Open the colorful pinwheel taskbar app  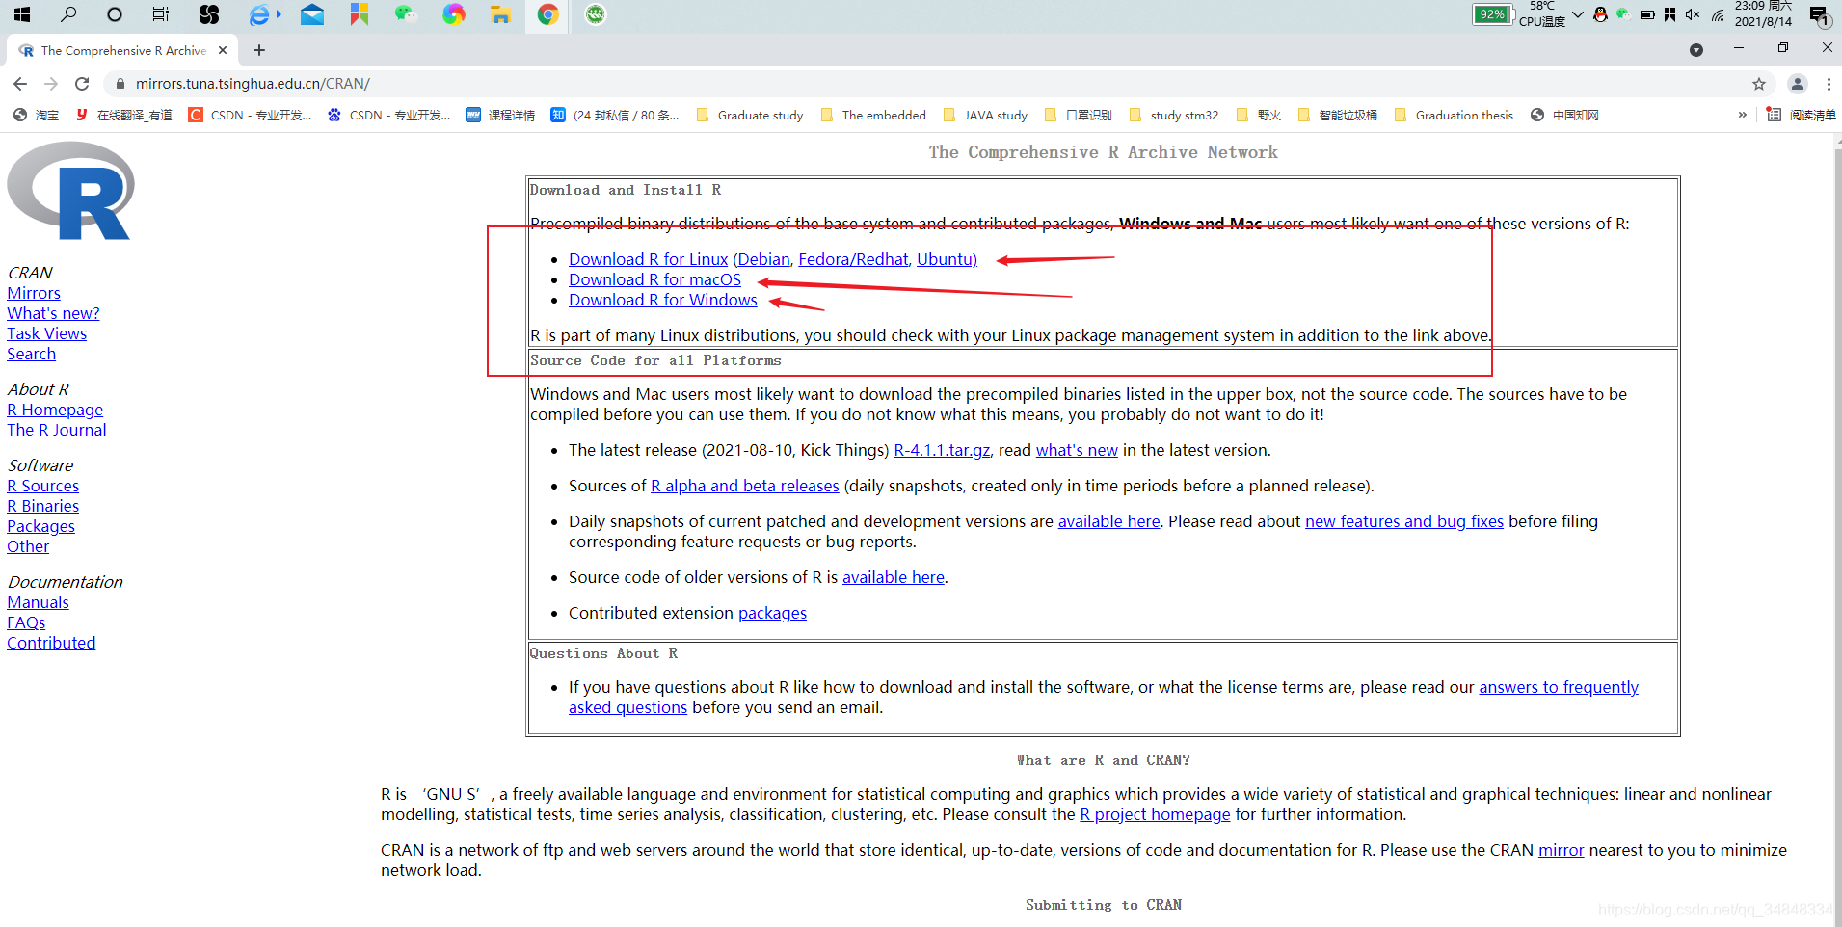[454, 14]
